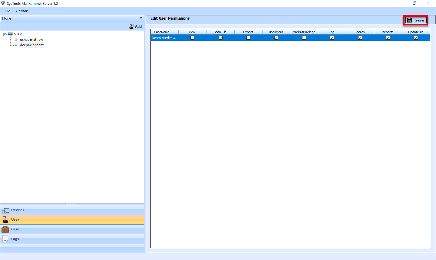Open the Logs file icon
The image size is (436, 260).
tap(5, 239)
